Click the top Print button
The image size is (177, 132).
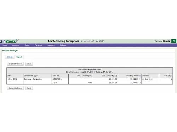(29, 64)
